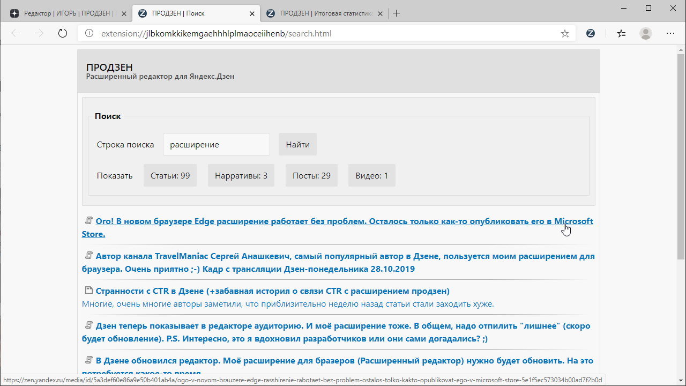Open the "Странности с CTR в Дзене" article
The width and height of the screenshot is (686, 386).
(272, 291)
